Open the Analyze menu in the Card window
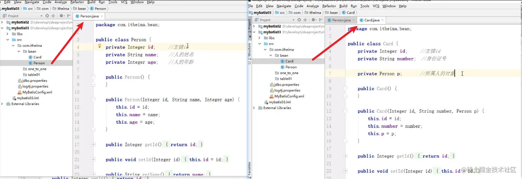This screenshot has width=522, height=179. 312,6
